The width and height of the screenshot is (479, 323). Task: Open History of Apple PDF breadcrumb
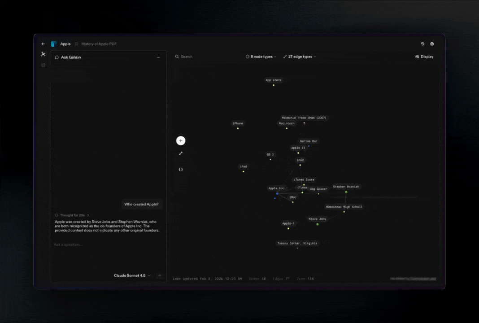tap(99, 44)
